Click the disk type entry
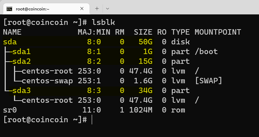The image size is (259, 137). click(180, 42)
